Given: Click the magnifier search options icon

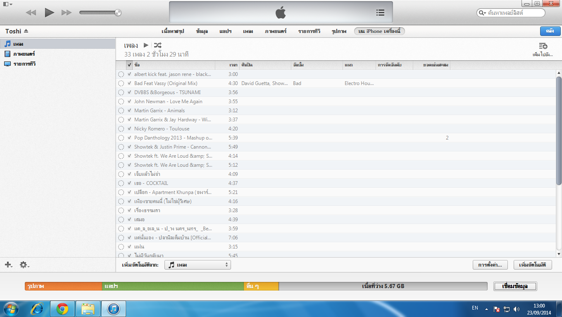Looking at the screenshot, I should 483,13.
